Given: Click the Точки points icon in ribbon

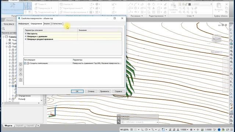Looking at the screenshot, I should click(36, 4).
